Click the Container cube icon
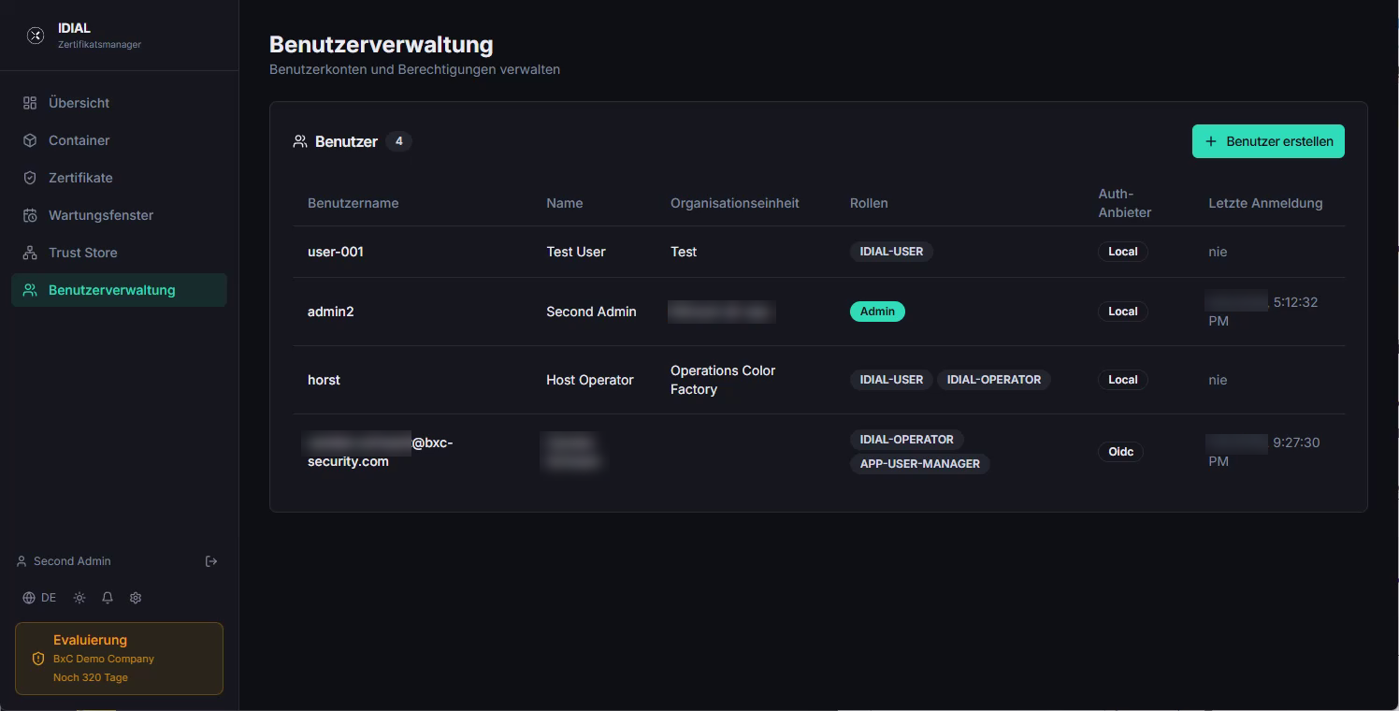 coord(30,140)
